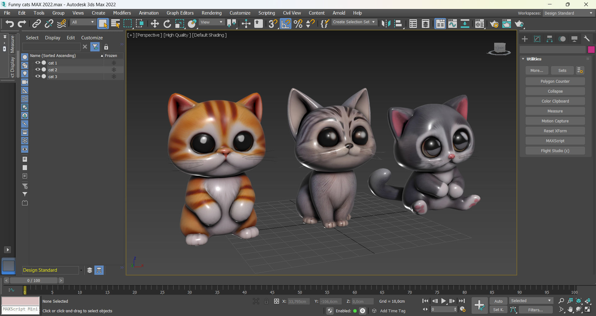
Task: Select the Select and Link tool
Action: point(37,24)
